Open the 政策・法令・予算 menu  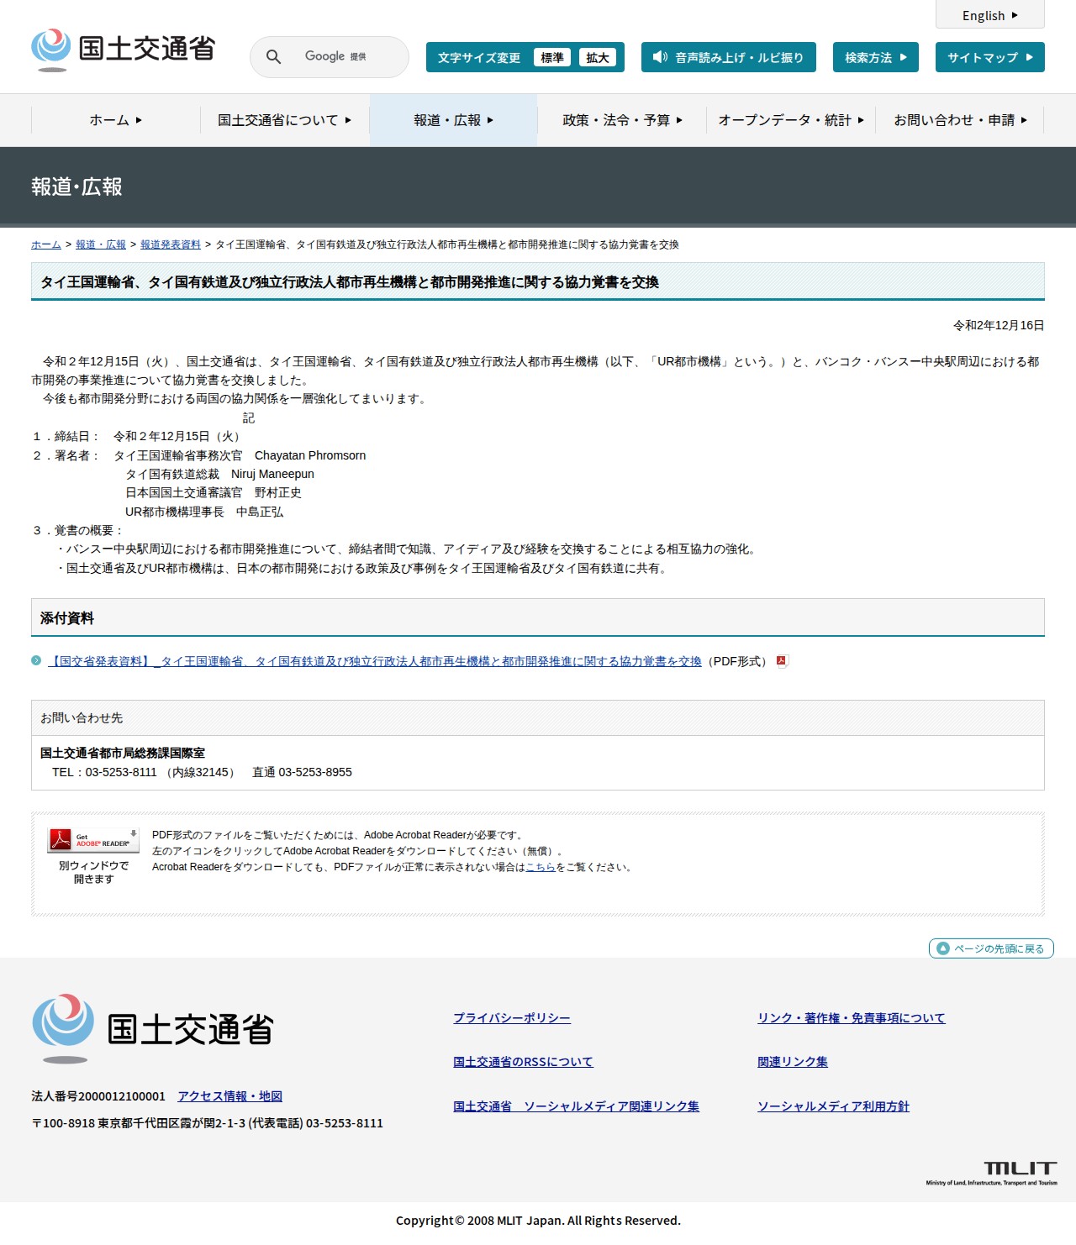(x=622, y=120)
